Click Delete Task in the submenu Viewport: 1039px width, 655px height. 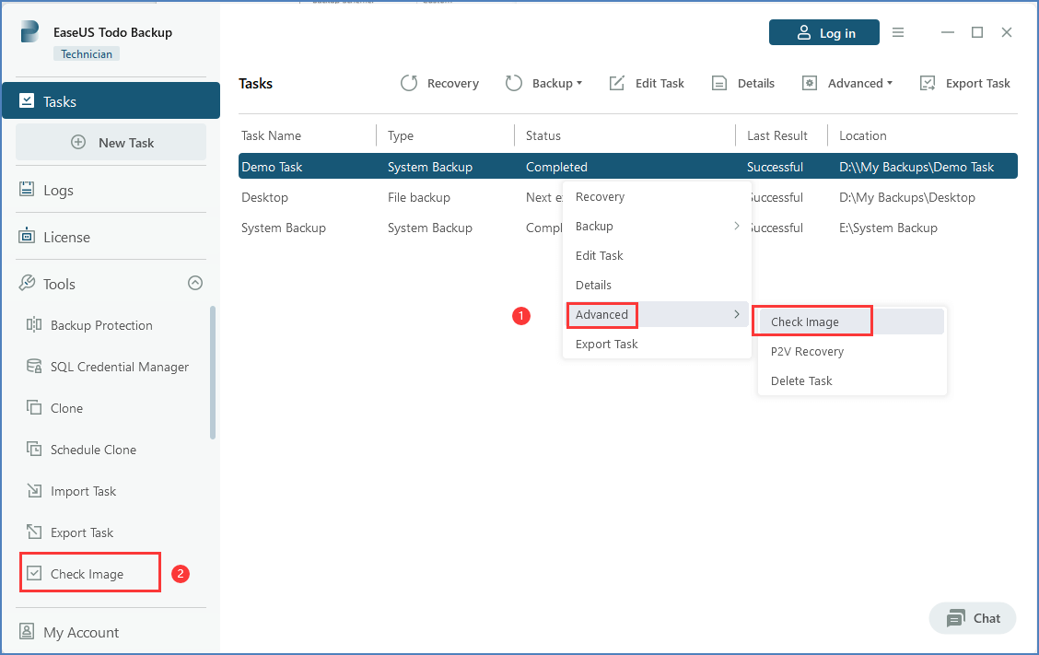pos(801,380)
